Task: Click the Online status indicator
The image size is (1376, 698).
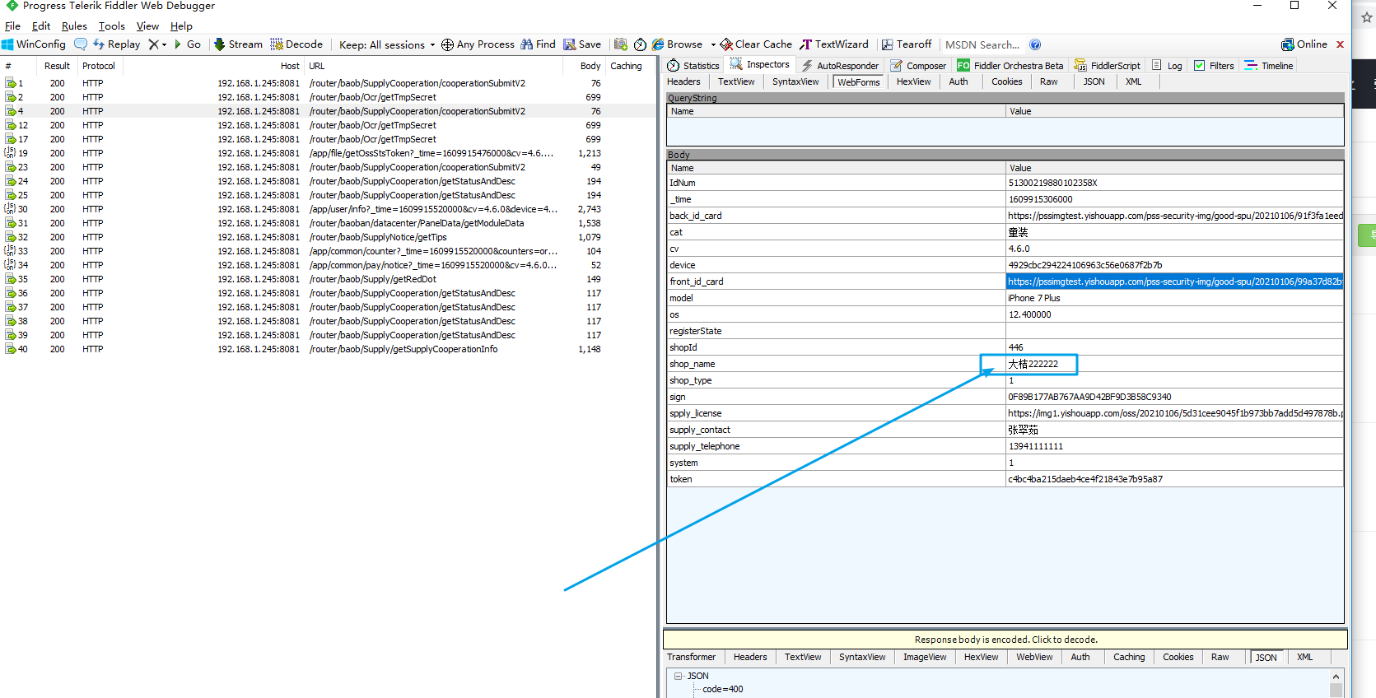Action: 1304,44
